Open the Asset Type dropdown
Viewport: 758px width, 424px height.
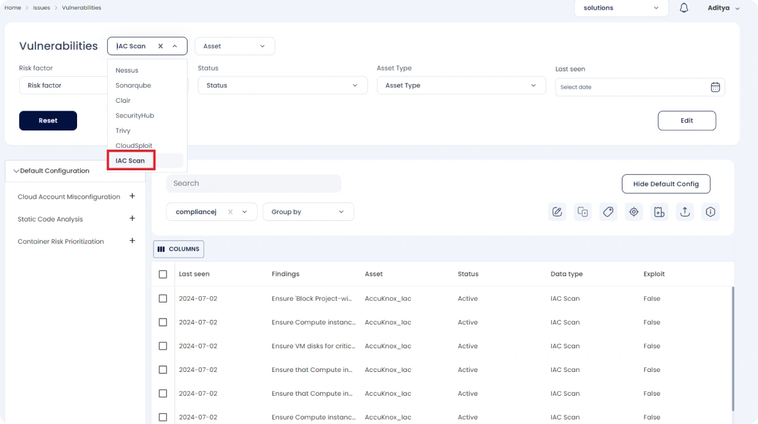(461, 85)
